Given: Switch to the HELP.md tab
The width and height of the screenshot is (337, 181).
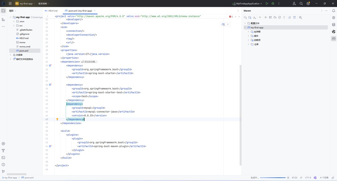Looking at the screenshot, I should point(51,11).
